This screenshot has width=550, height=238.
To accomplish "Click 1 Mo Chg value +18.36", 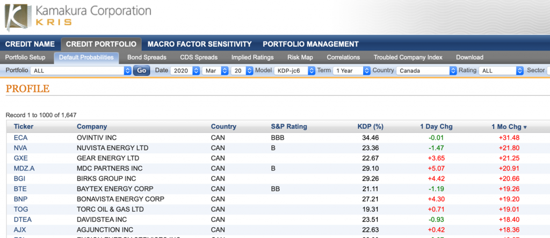I will (509, 230).
